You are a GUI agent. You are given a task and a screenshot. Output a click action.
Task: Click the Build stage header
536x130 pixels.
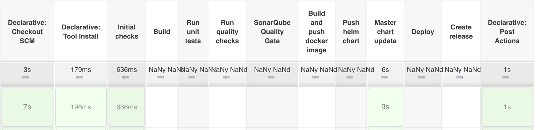click(162, 32)
